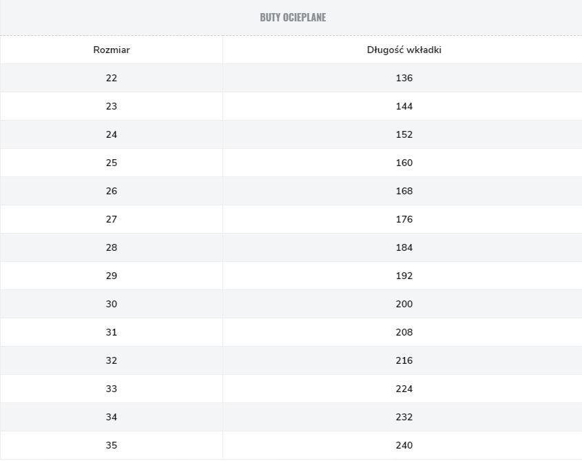Screen dimensions: 582x461
Task: Click insole length 232 value
Action: [x=404, y=417]
